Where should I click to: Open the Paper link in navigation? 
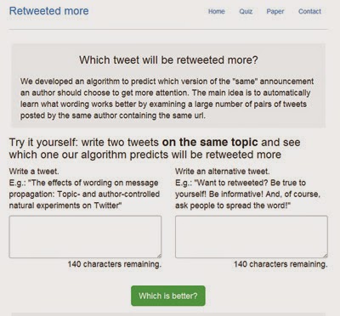pyautogui.click(x=275, y=11)
